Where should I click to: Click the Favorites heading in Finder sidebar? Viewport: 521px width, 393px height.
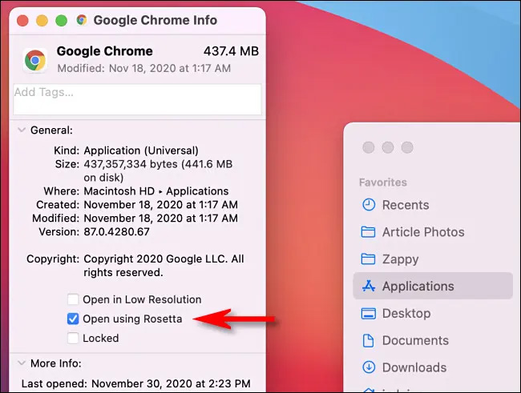383,182
